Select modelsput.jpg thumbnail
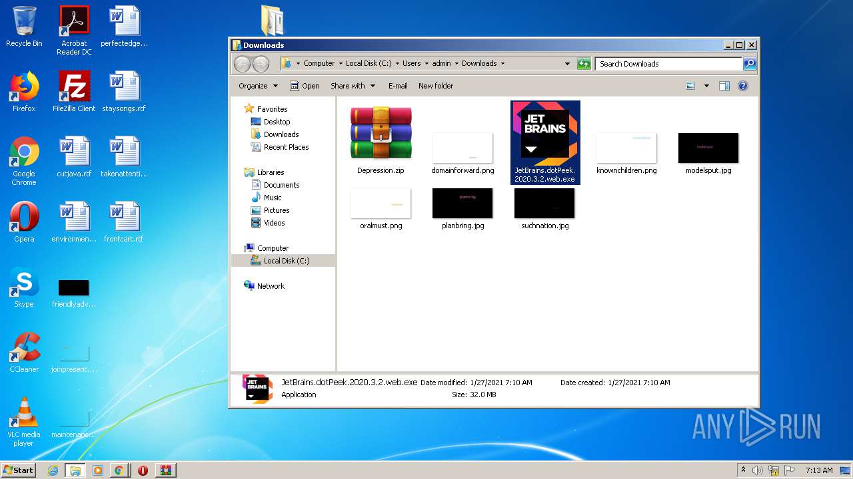Image resolution: width=853 pixels, height=479 pixels. coord(708,153)
